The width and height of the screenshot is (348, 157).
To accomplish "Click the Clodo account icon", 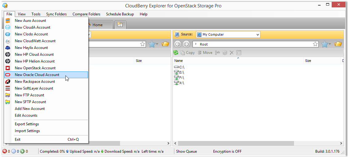I will [x=8, y=34].
